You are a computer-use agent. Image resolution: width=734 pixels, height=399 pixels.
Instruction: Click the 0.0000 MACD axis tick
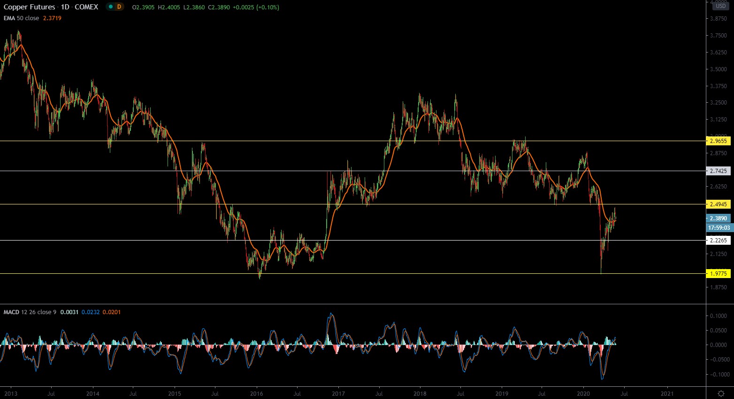pyautogui.click(x=719, y=345)
